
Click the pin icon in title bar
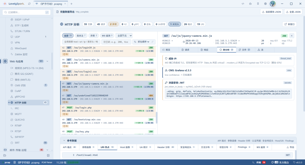click(258, 4)
